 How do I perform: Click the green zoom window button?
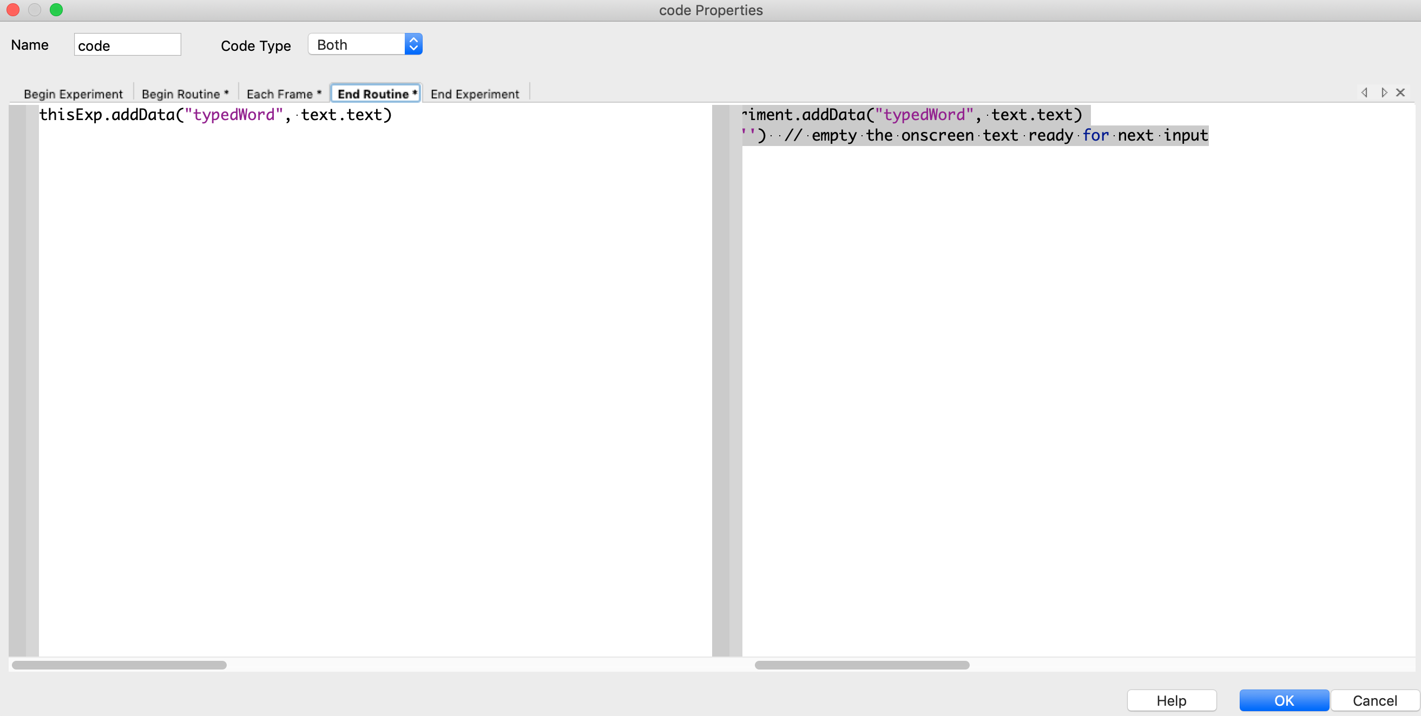point(56,10)
